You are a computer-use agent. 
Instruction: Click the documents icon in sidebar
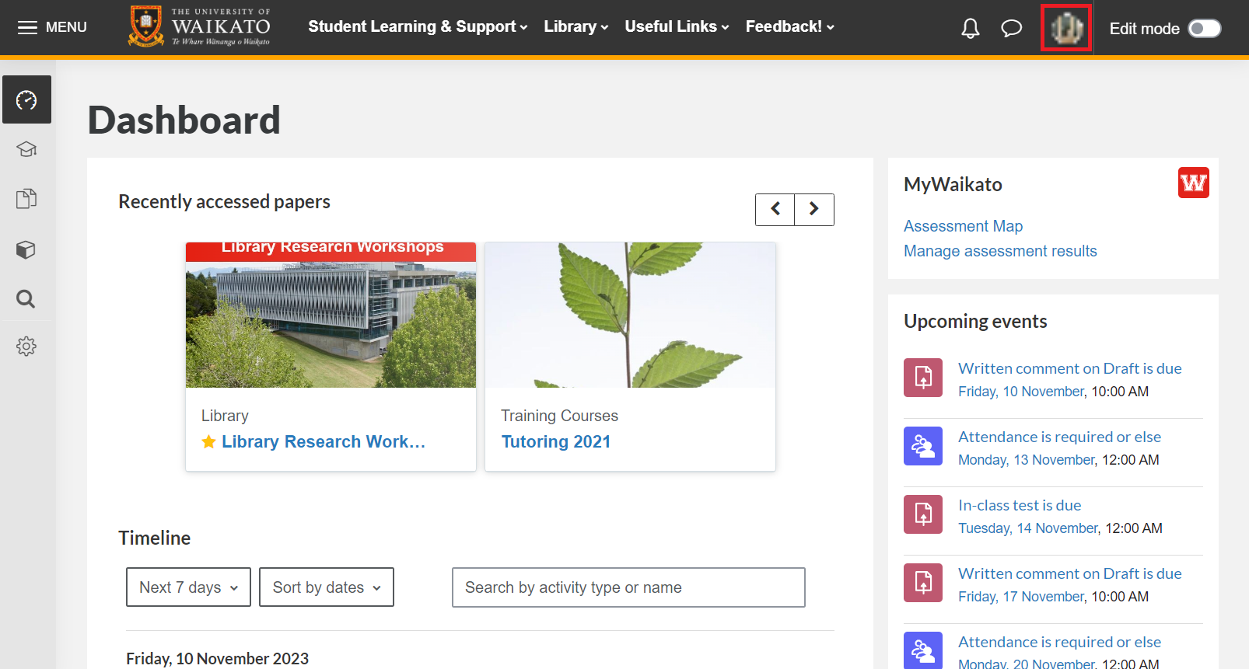click(x=26, y=199)
